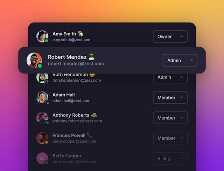
Task: Click the Anthony Roberts name
Action: tap(71, 115)
